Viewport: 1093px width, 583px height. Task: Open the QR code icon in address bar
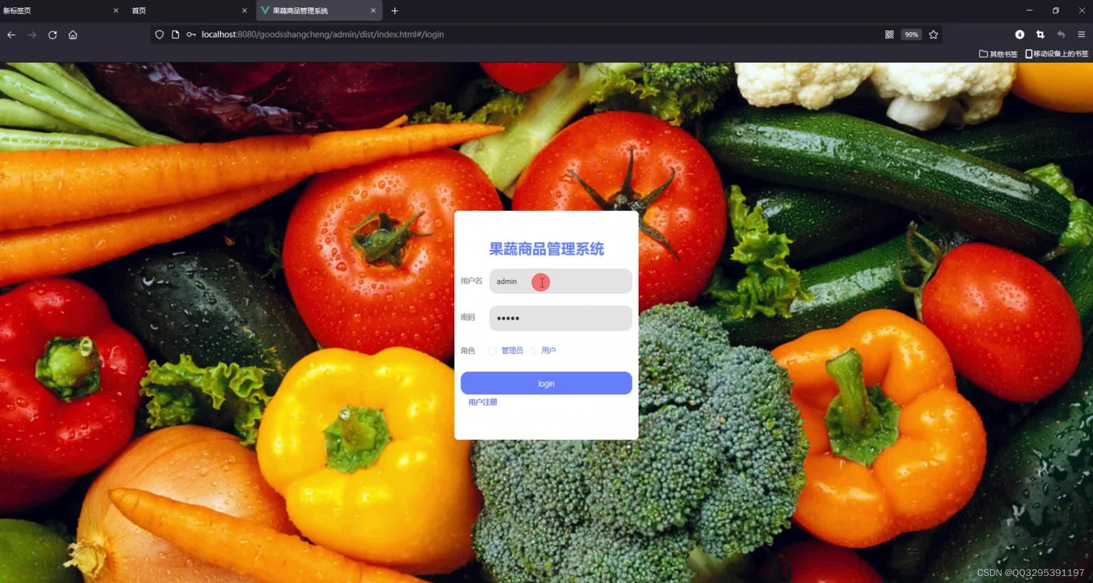point(889,35)
